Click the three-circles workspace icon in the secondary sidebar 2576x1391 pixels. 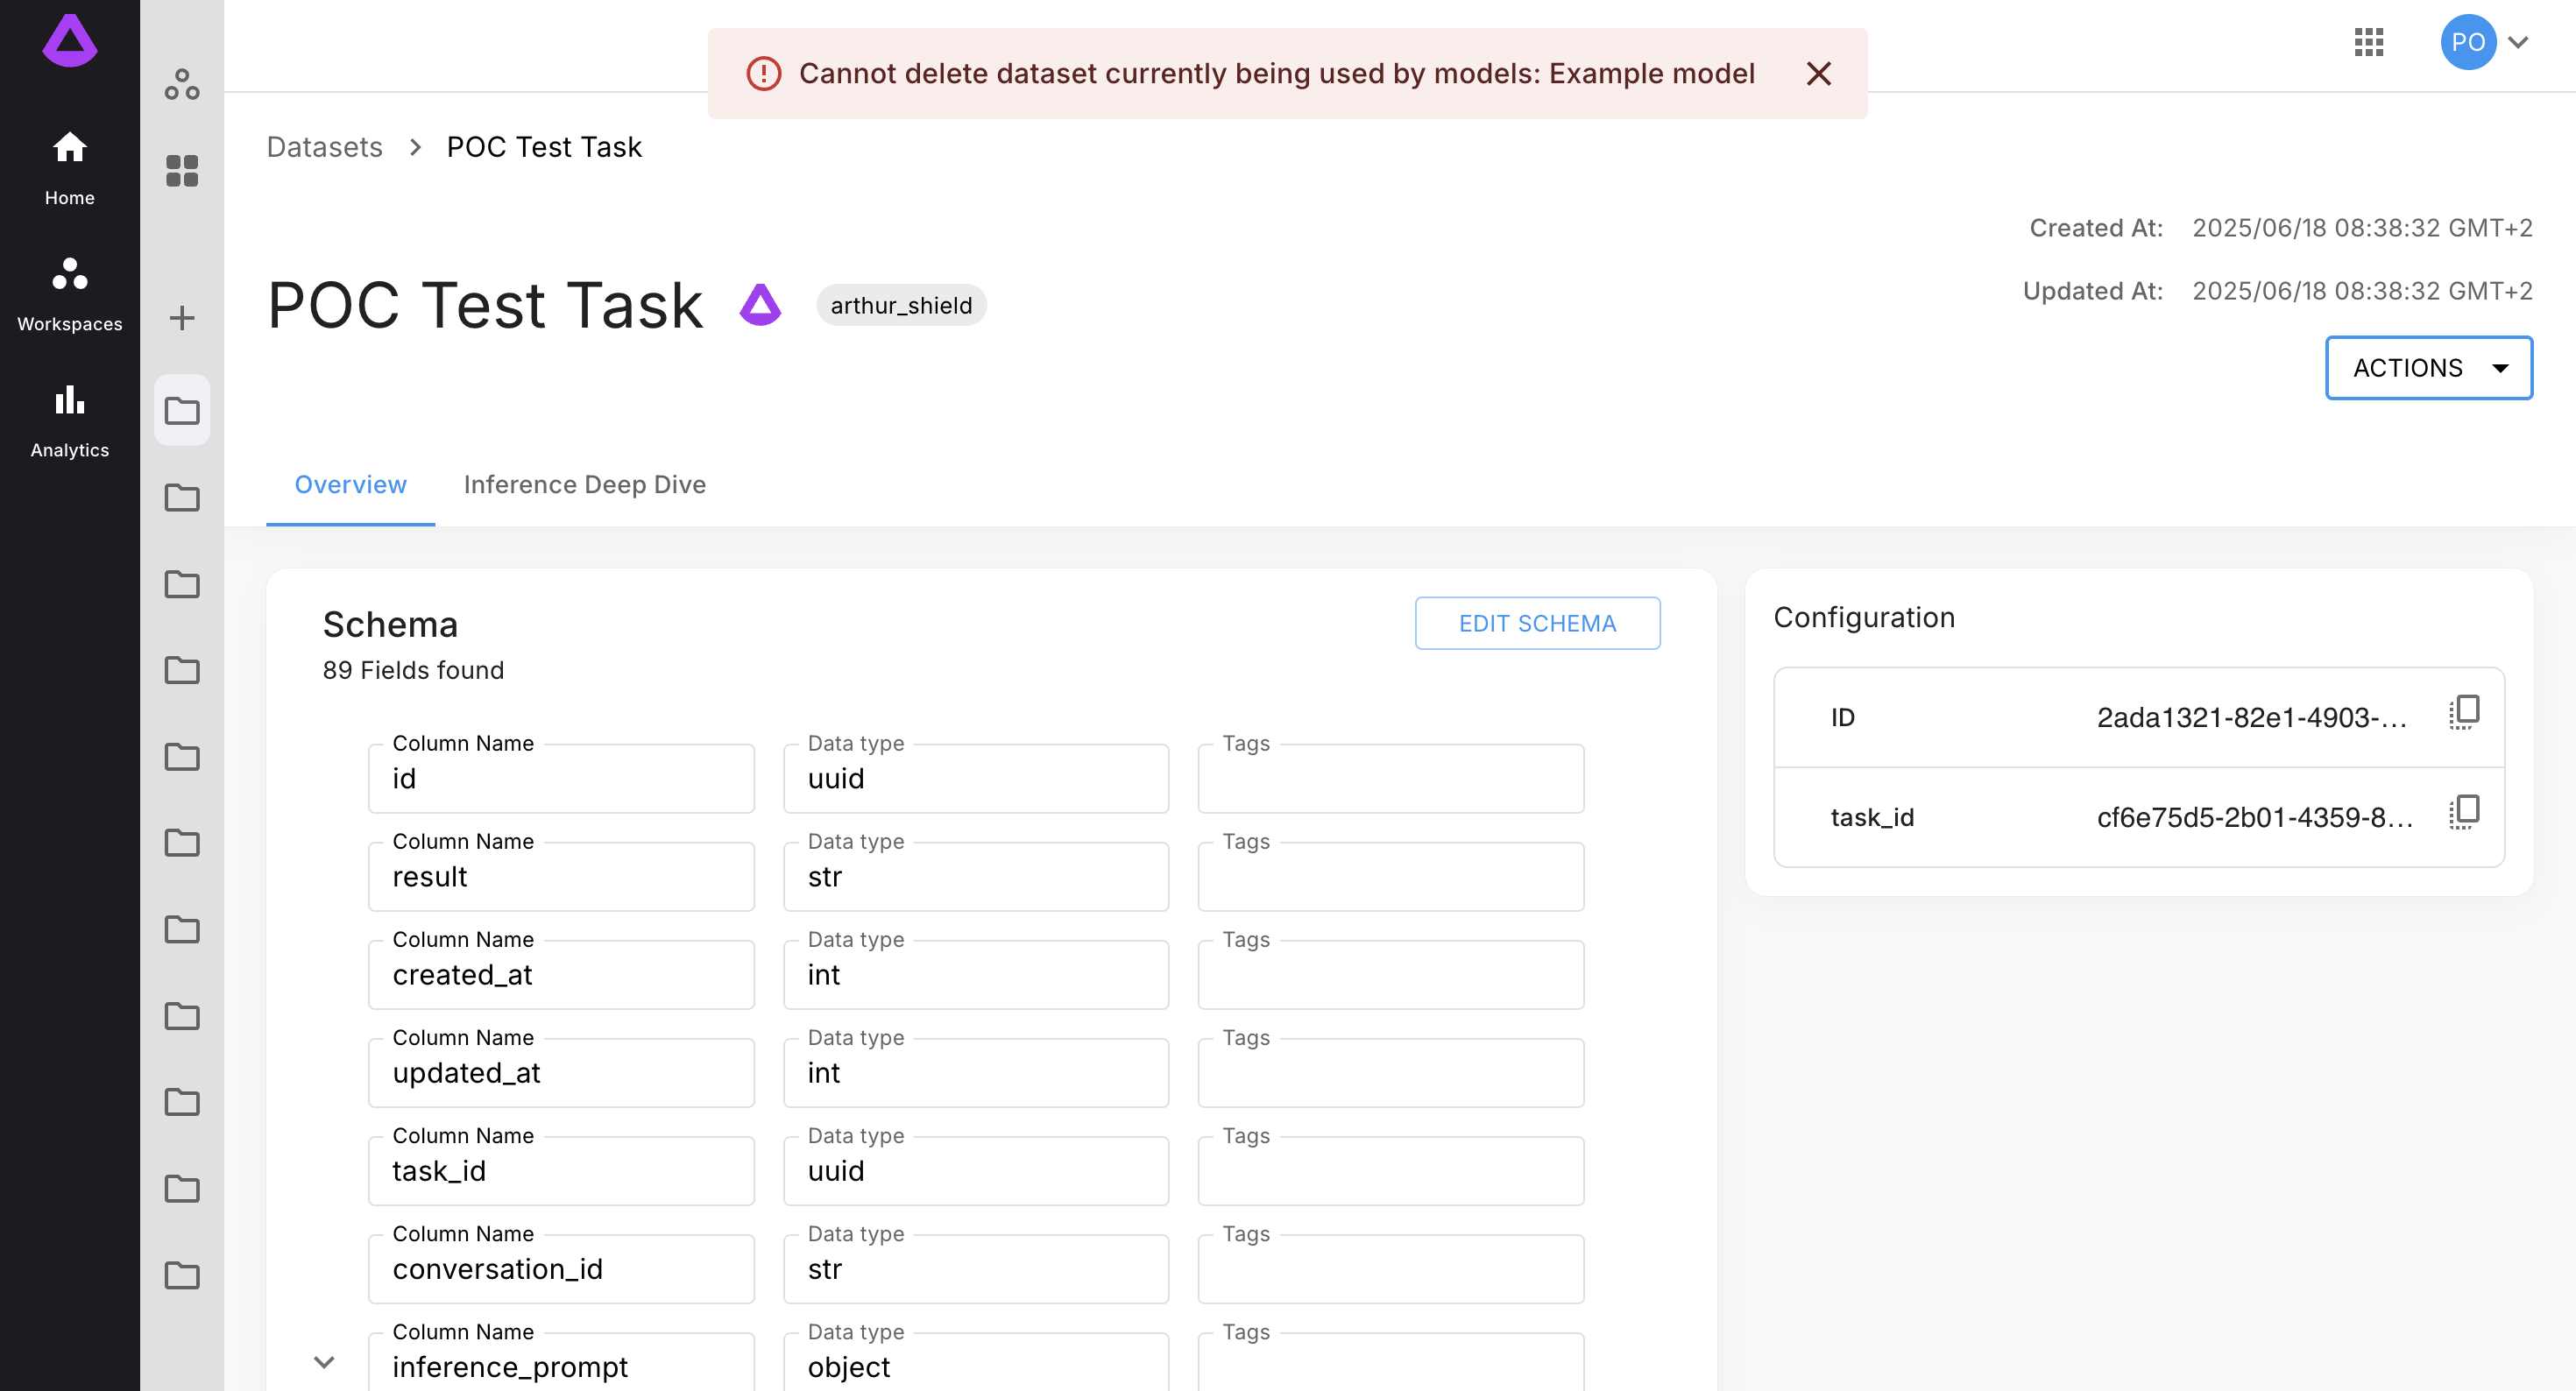click(182, 84)
